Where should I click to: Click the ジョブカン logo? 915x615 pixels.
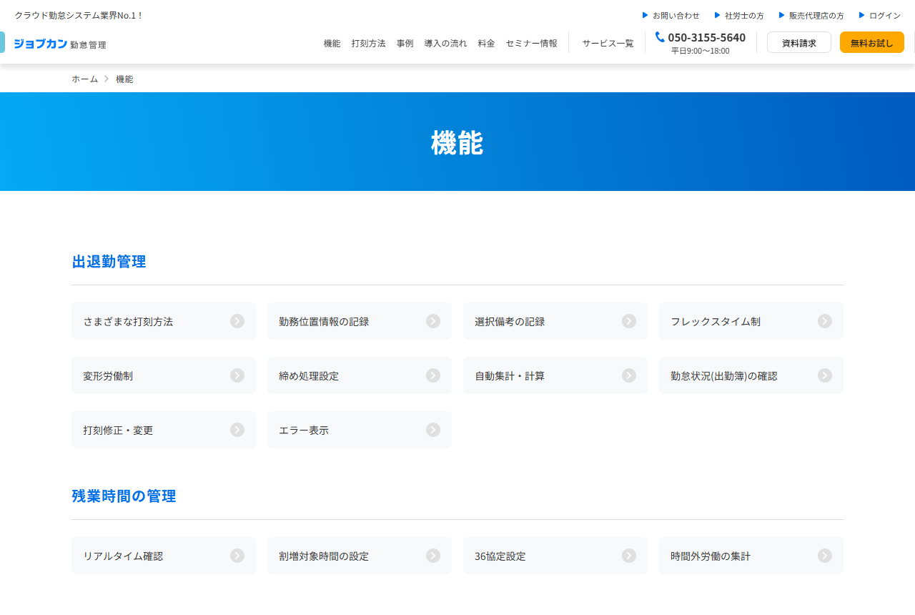pyautogui.click(x=60, y=44)
